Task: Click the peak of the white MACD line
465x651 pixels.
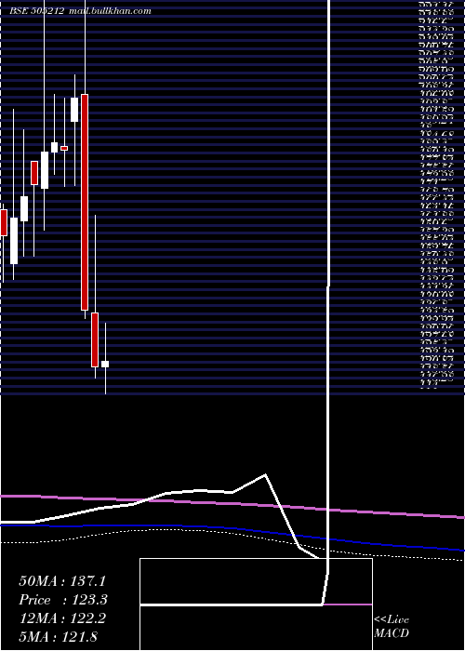Action: click(x=265, y=474)
